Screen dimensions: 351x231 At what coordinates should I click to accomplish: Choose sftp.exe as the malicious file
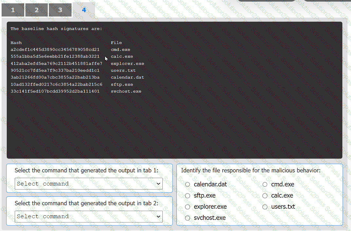click(x=188, y=196)
